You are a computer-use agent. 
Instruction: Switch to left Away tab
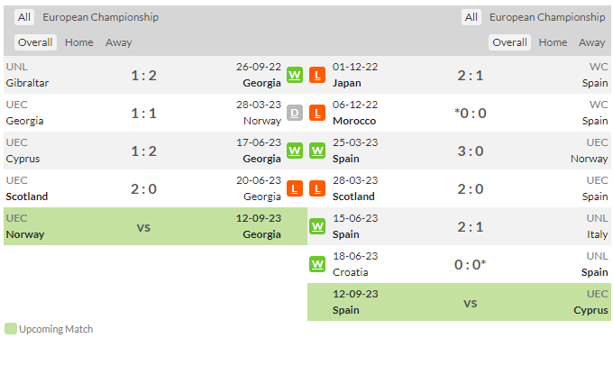118,42
